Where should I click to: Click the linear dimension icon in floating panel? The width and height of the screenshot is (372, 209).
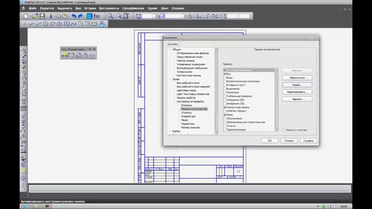click(71, 55)
